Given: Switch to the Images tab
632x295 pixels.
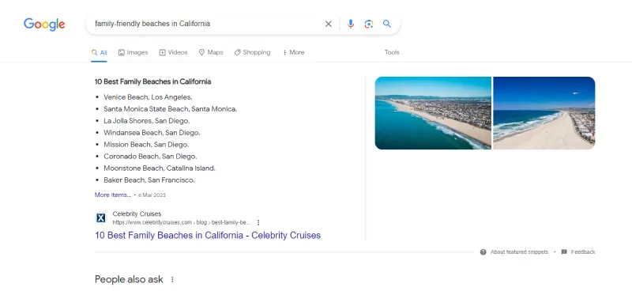Looking at the screenshot, I should (133, 52).
